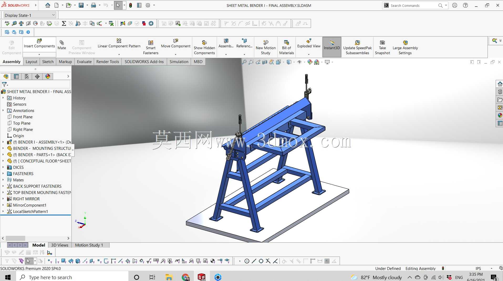503x281 pixels.
Task: Open Bill of Materials
Action: click(x=287, y=47)
